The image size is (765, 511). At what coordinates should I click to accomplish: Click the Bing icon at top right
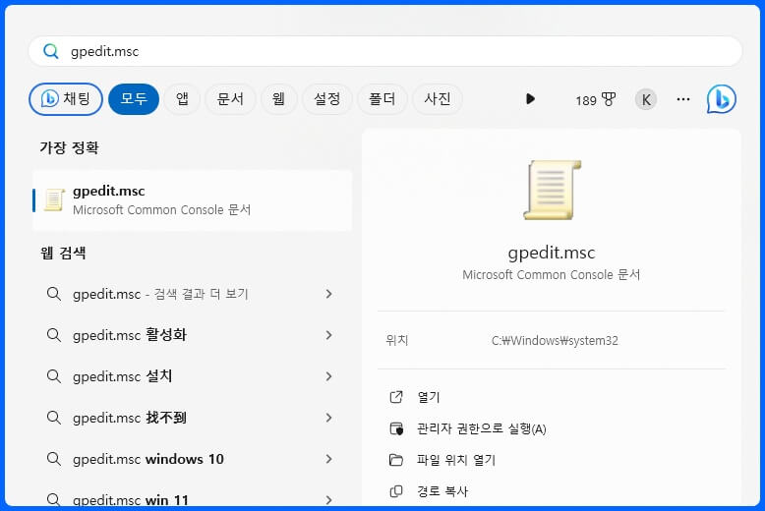point(722,99)
